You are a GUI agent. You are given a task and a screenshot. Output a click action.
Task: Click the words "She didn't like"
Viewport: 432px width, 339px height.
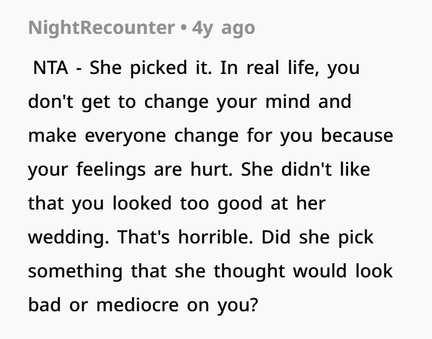pos(309,169)
